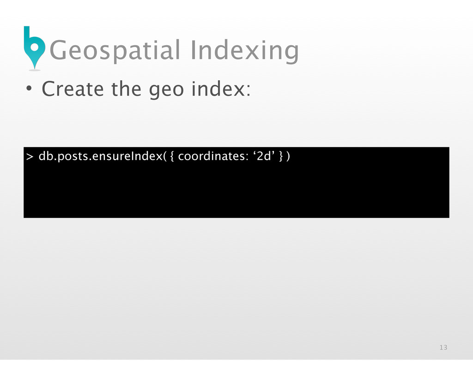Image resolution: width=473 pixels, height=365 pixels.
Task: Click the word coordinates in the code
Action: click(212, 156)
